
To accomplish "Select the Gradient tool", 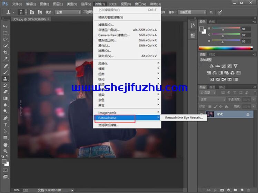I will point(5,98).
